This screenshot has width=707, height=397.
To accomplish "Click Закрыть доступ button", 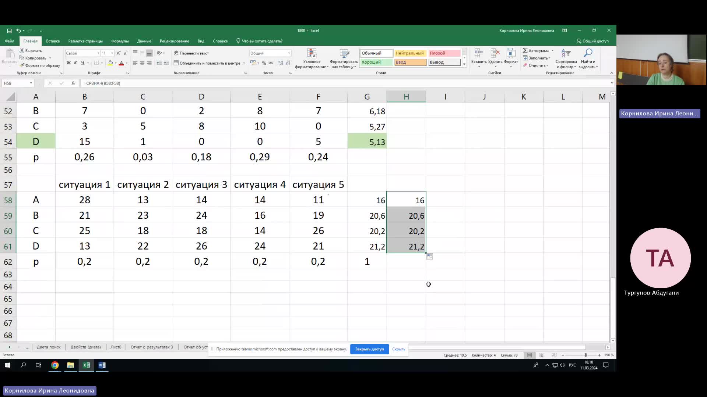I will click(x=369, y=349).
